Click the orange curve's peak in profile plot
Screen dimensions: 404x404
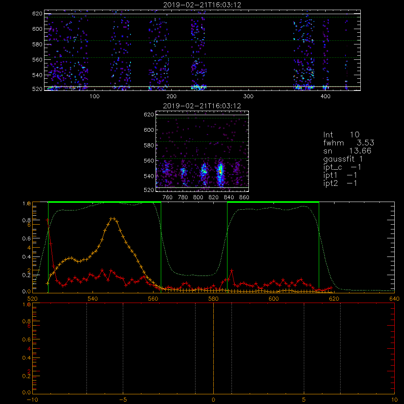pyautogui.click(x=113, y=219)
